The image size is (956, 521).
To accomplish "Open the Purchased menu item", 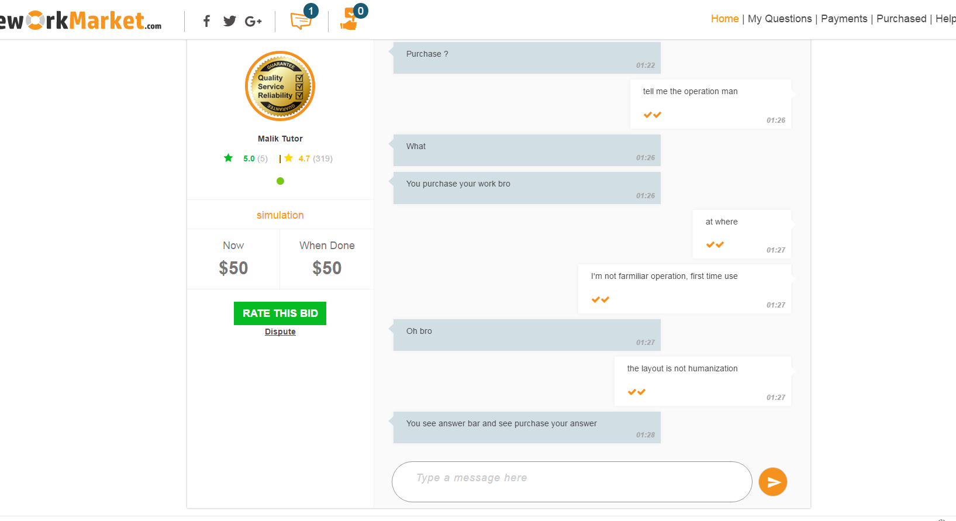I will (901, 19).
